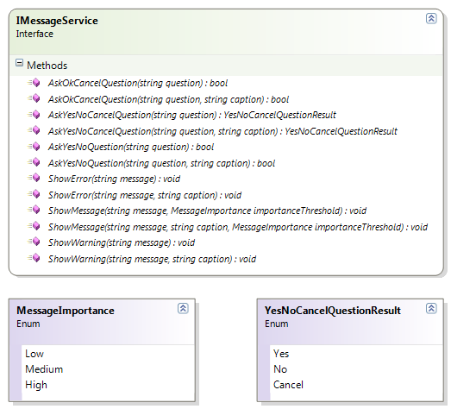Collapse the Methods section minus box
Viewport: 451px width, 409px height.
pos(19,63)
